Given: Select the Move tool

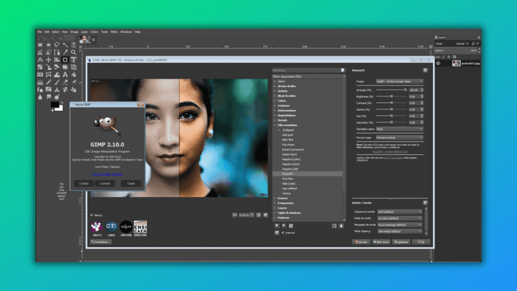Looking at the screenshot, I should (48, 60).
